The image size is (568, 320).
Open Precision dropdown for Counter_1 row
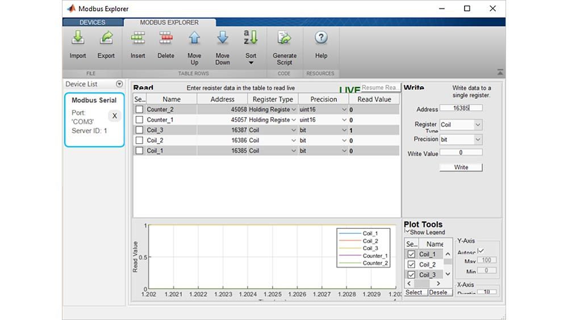[344, 120]
